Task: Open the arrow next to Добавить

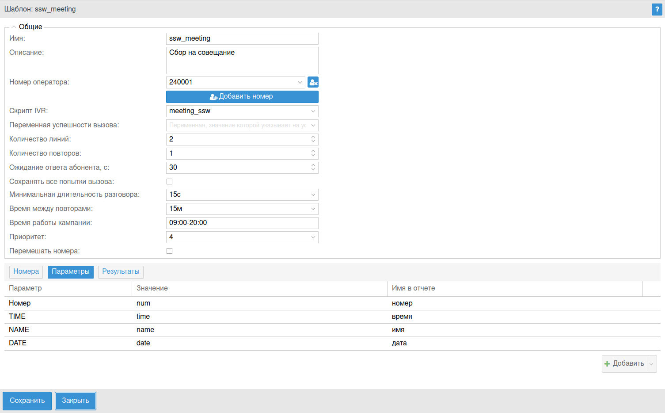Action: (x=651, y=364)
